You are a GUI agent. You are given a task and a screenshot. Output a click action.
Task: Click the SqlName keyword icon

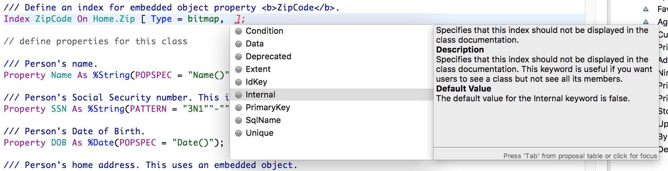[x=238, y=120]
